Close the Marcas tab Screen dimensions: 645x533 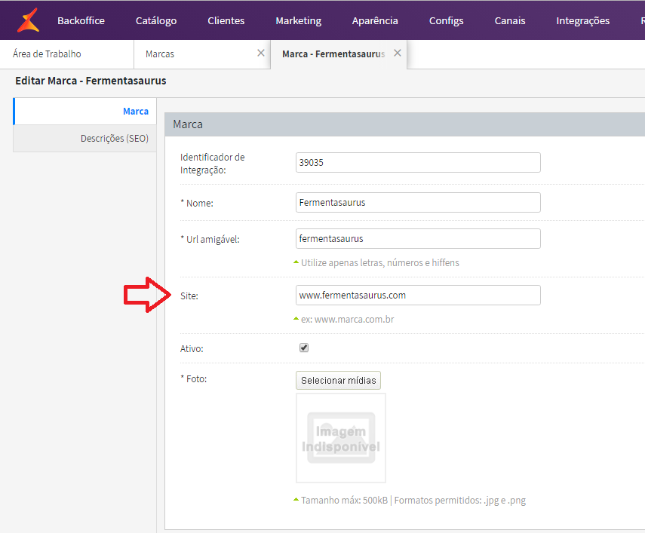[261, 53]
